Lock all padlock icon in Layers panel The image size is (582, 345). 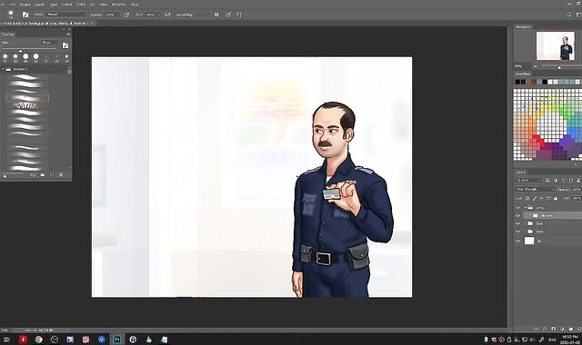point(556,198)
